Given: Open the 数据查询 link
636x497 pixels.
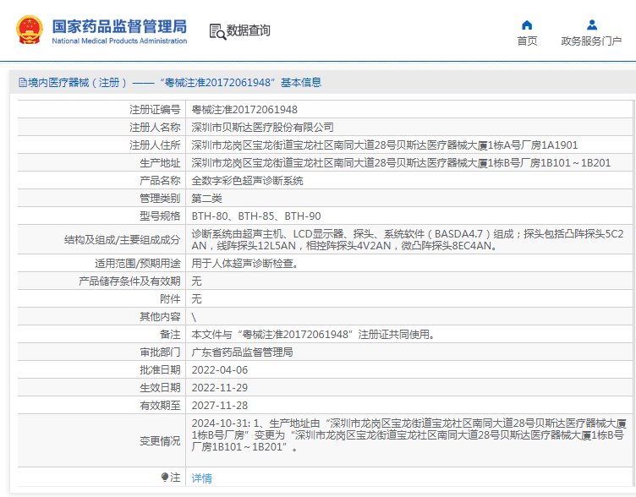Looking at the screenshot, I should (248, 31).
